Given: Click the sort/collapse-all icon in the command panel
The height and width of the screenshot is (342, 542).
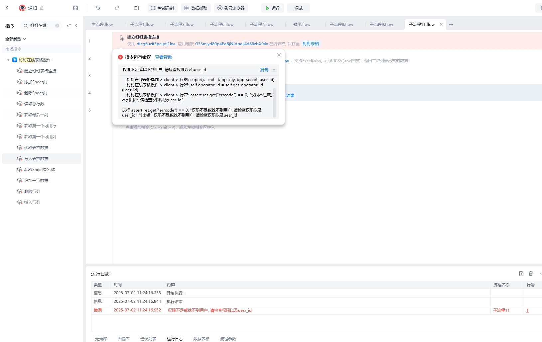Looking at the screenshot, I should tap(69, 26).
